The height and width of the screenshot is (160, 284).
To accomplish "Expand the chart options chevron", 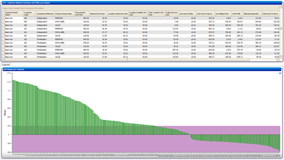I will 280,73.
